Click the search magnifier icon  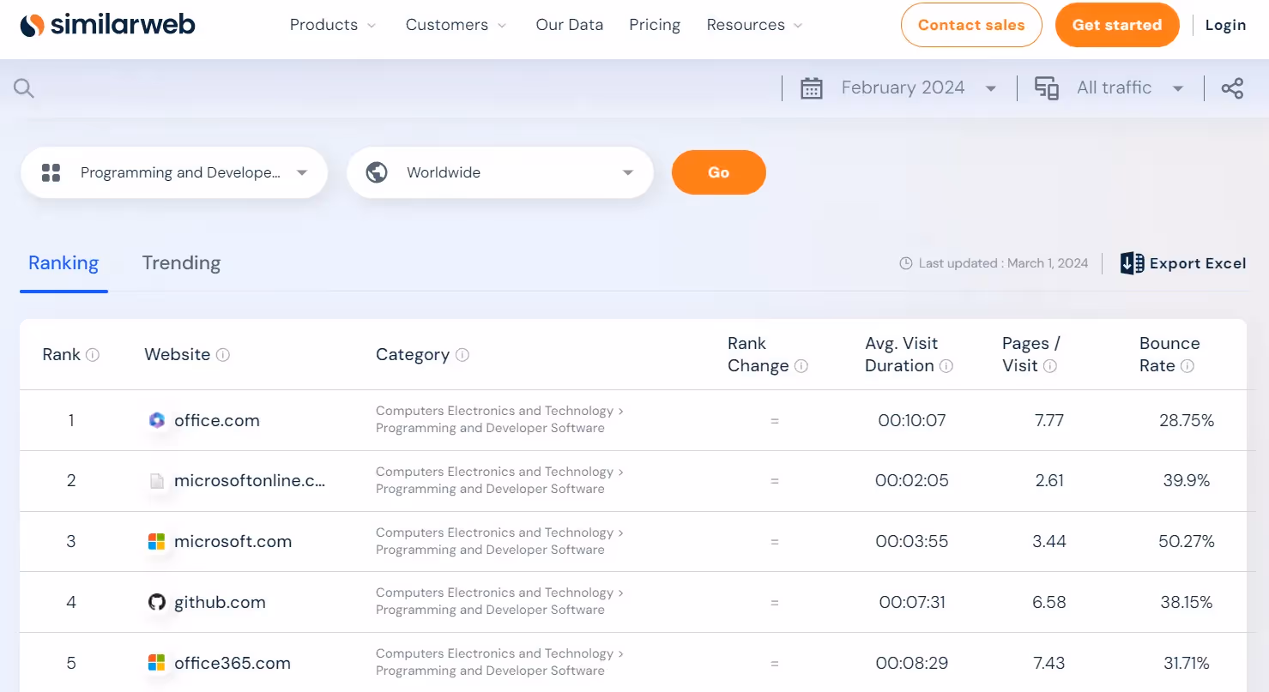click(23, 87)
